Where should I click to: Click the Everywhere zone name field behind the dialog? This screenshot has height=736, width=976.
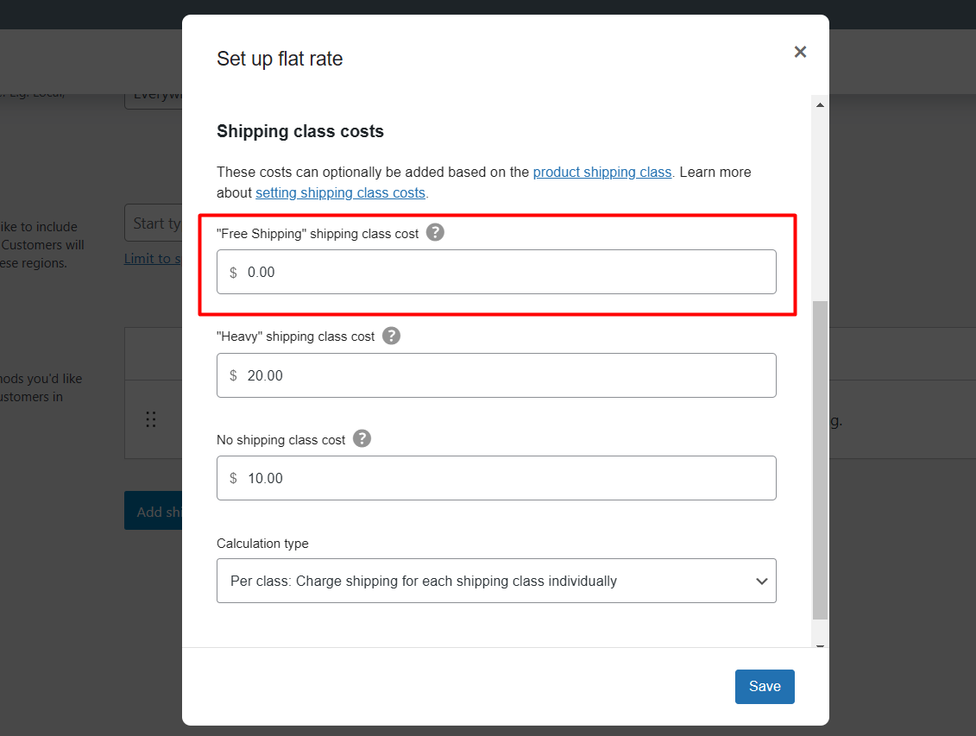[154, 96]
